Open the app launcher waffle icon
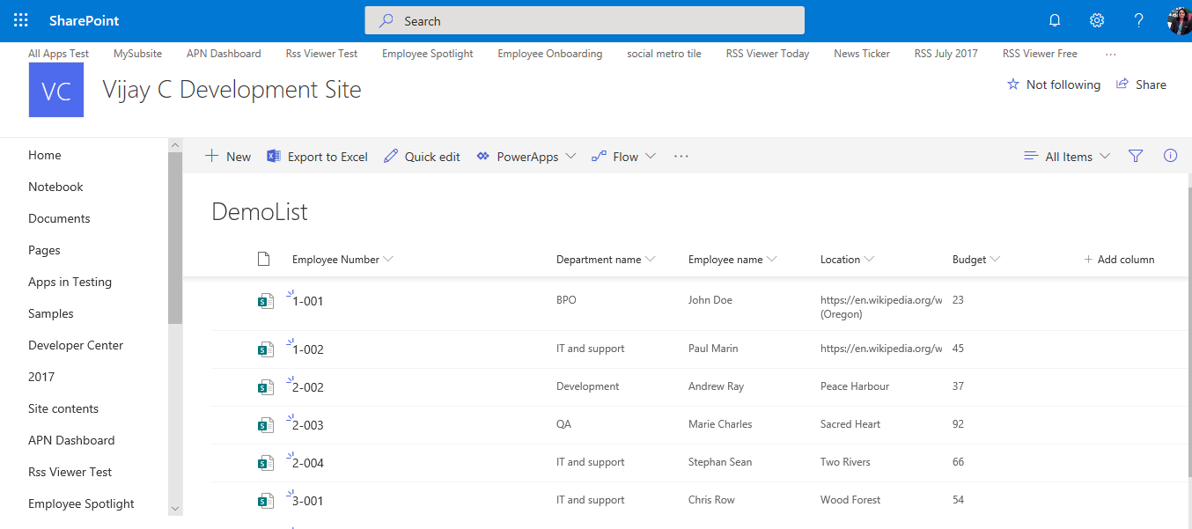 (21, 20)
